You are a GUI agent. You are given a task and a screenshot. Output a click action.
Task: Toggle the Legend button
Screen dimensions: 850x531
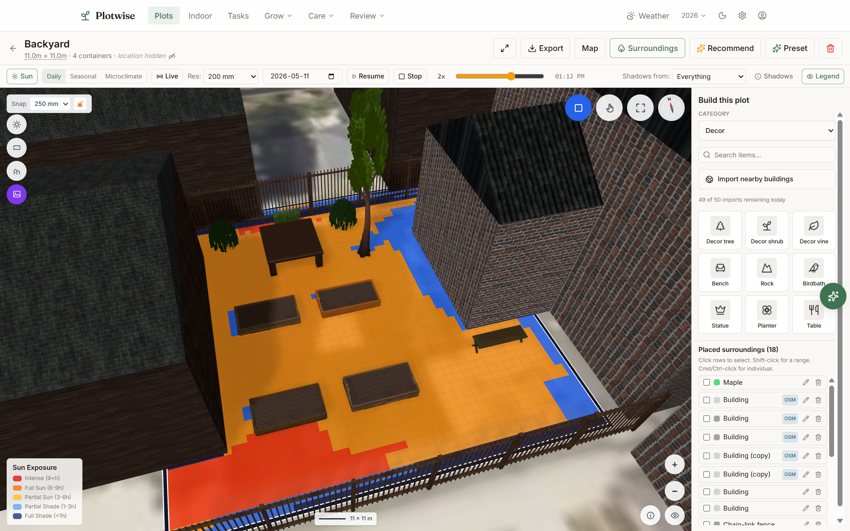point(823,76)
